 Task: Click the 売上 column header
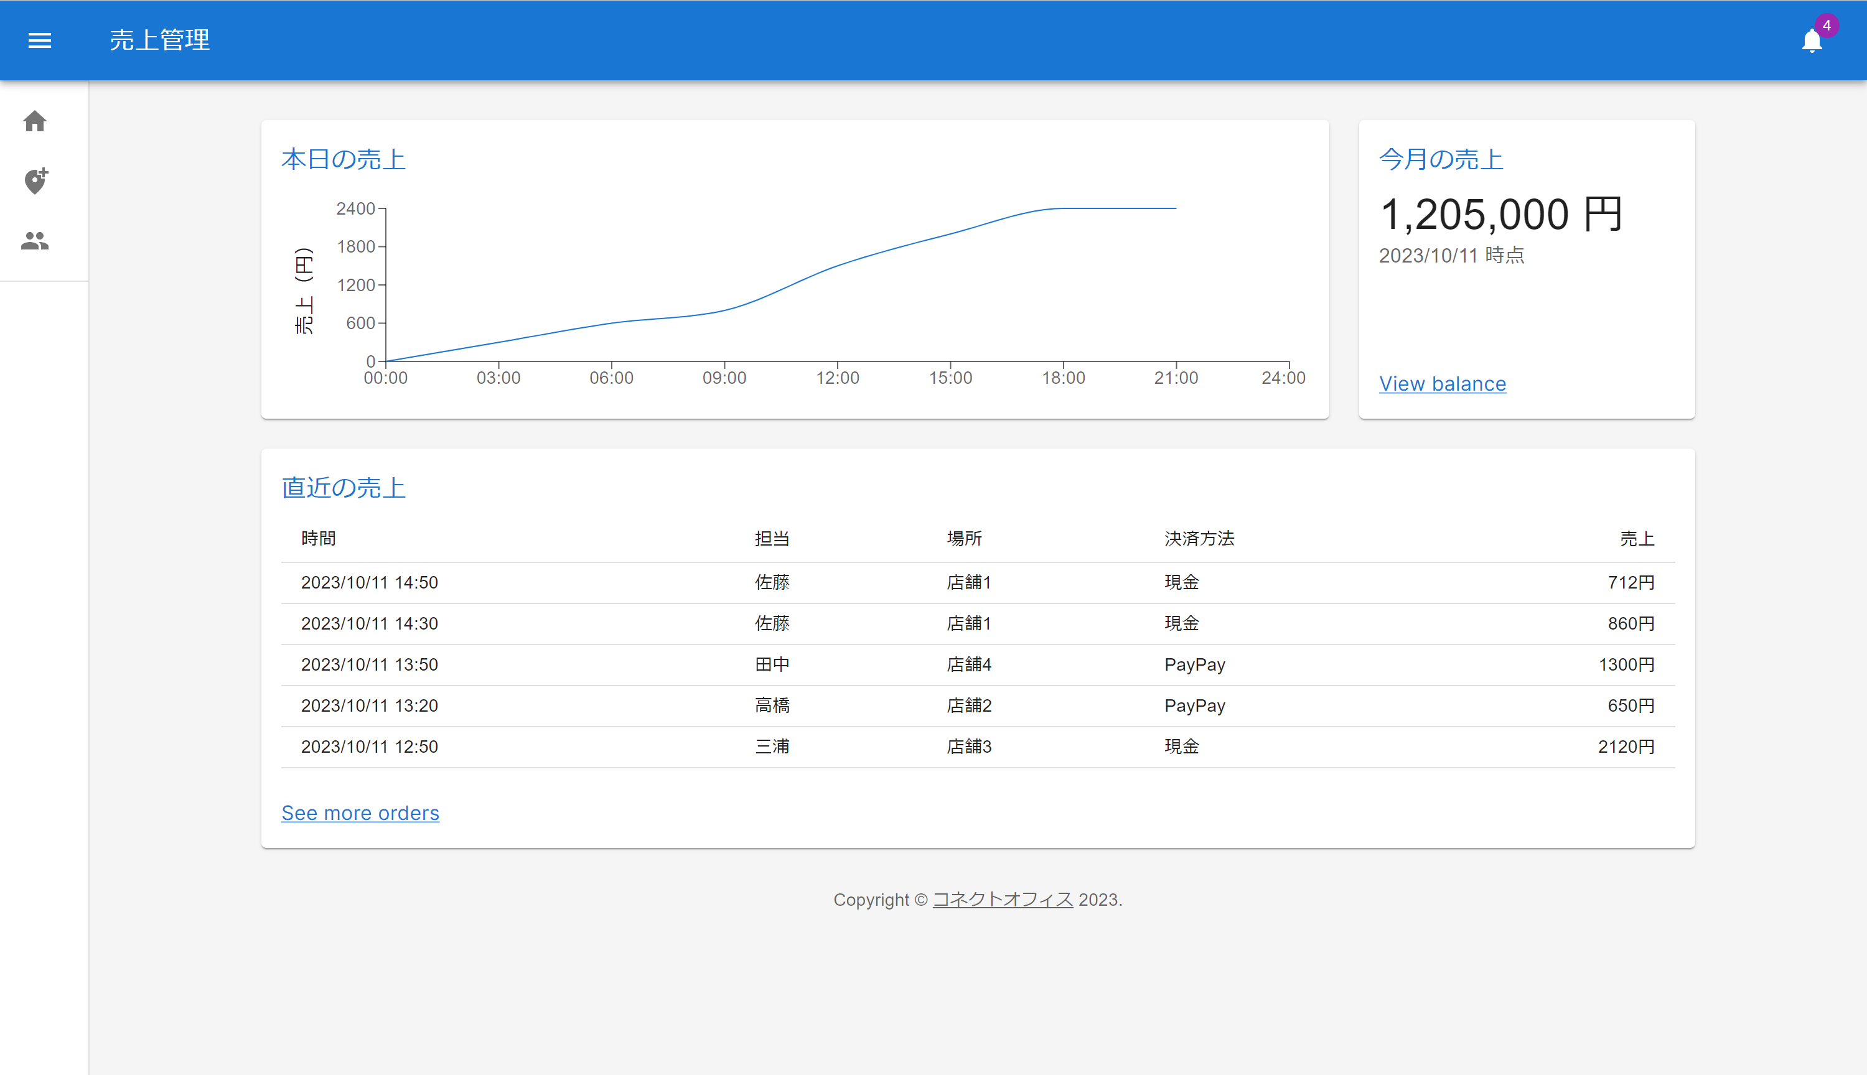point(1637,538)
